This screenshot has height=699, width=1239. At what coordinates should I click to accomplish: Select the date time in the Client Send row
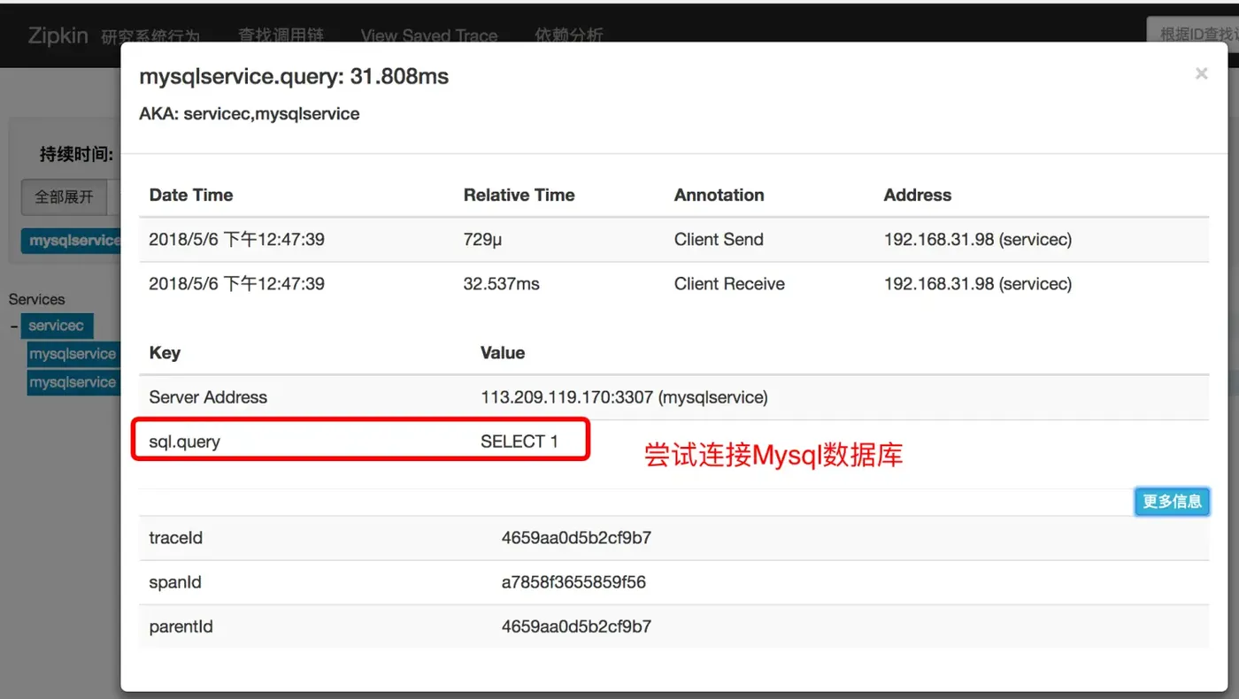[237, 240]
